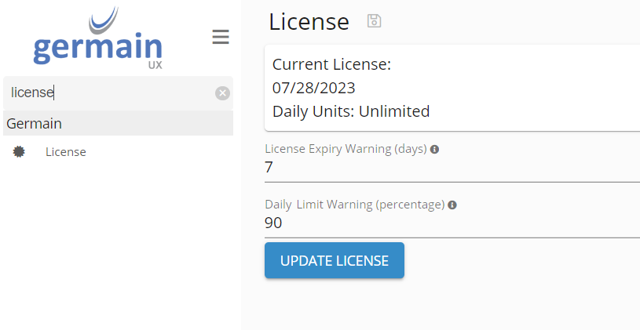This screenshot has height=330, width=640.
Task: Click the License page heading
Action: pos(309,22)
